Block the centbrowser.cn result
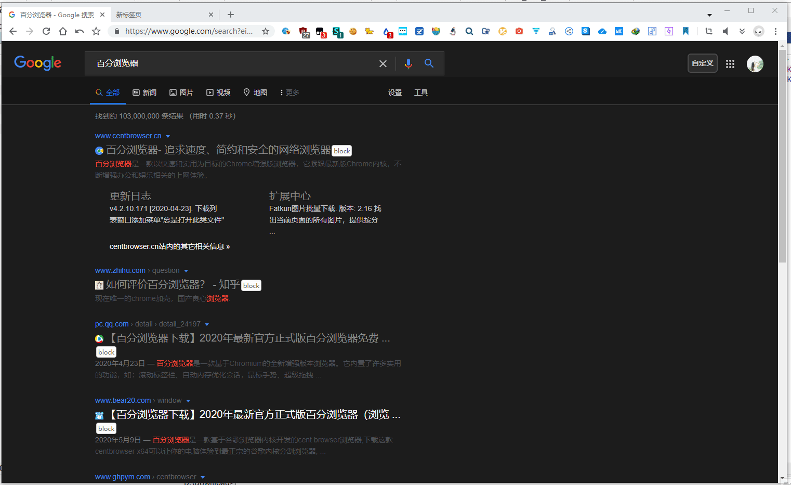The width and height of the screenshot is (791, 485). (342, 151)
